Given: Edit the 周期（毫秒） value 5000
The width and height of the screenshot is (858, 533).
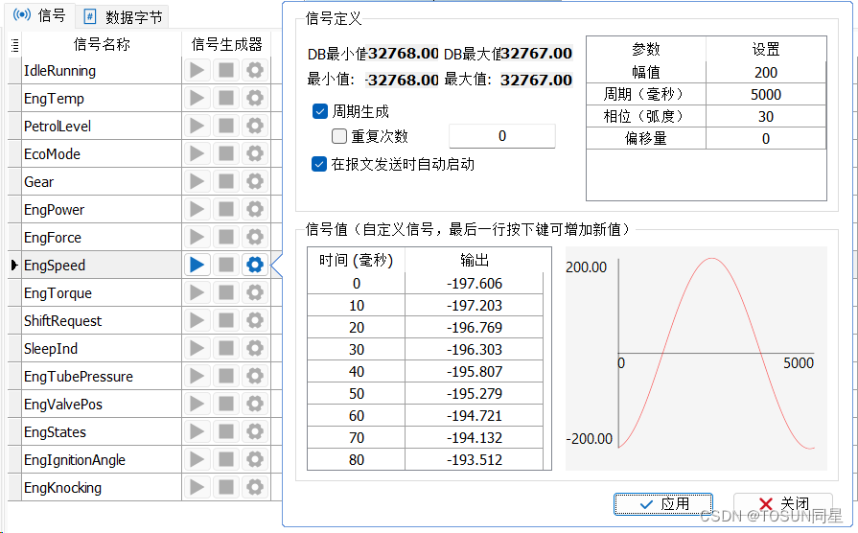Looking at the screenshot, I should pyautogui.click(x=766, y=94).
